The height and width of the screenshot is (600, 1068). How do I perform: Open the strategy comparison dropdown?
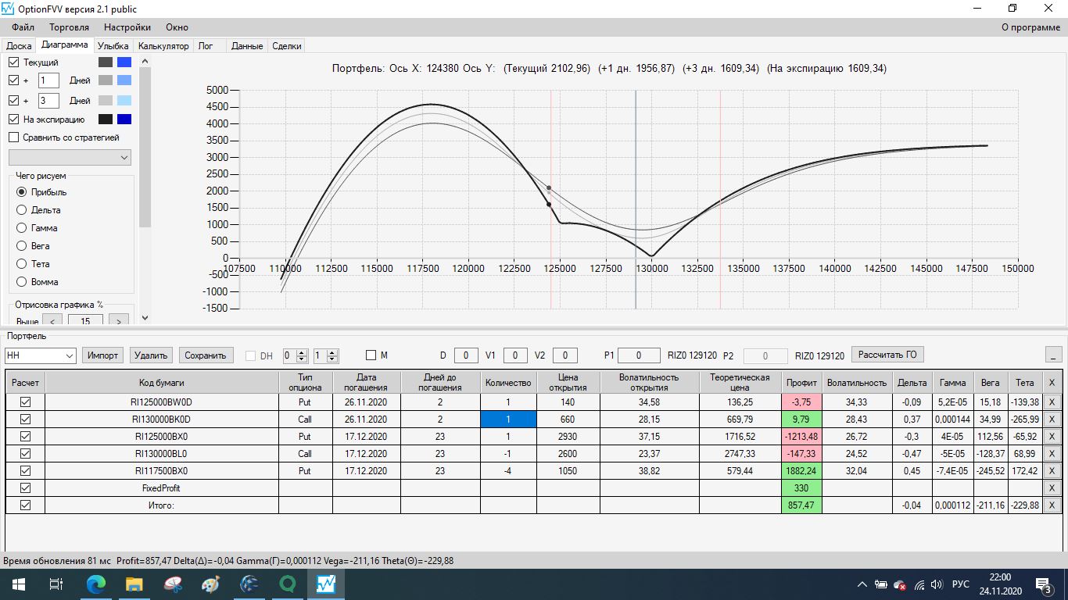pyautogui.click(x=70, y=158)
